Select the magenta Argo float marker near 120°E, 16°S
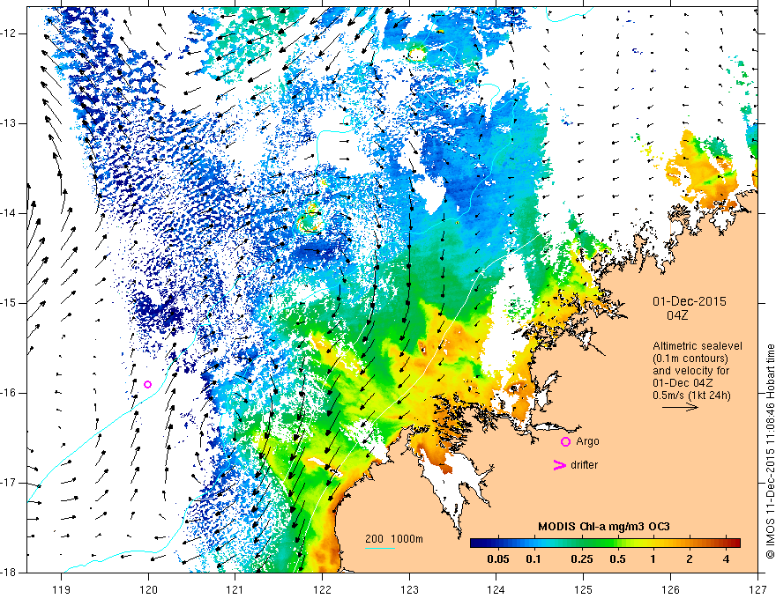776x599 pixels. click(x=147, y=385)
